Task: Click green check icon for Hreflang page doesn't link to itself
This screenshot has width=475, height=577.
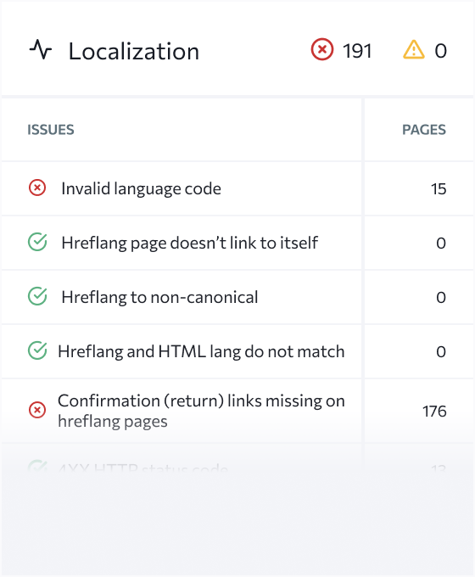Action: (37, 242)
